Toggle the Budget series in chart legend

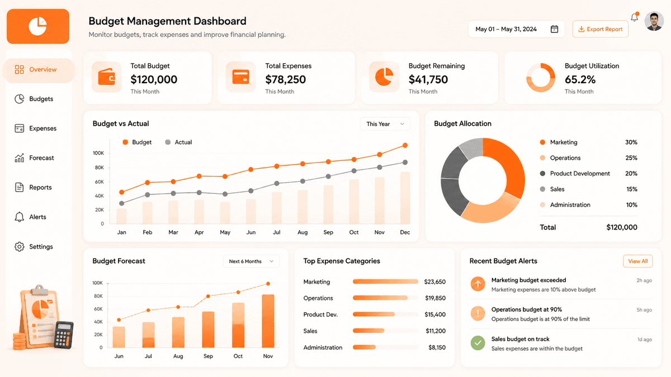[137, 142]
